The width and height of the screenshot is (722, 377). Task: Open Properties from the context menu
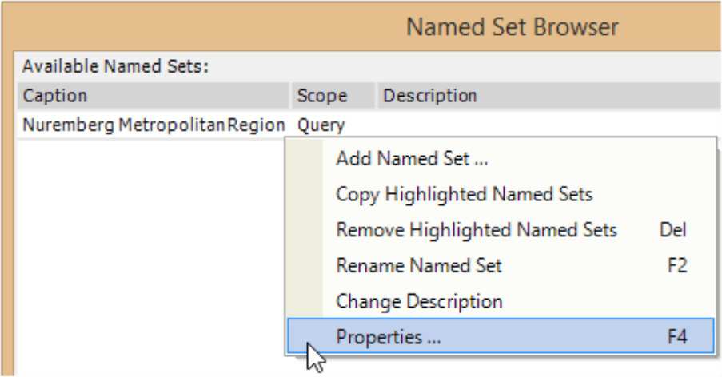tap(389, 337)
